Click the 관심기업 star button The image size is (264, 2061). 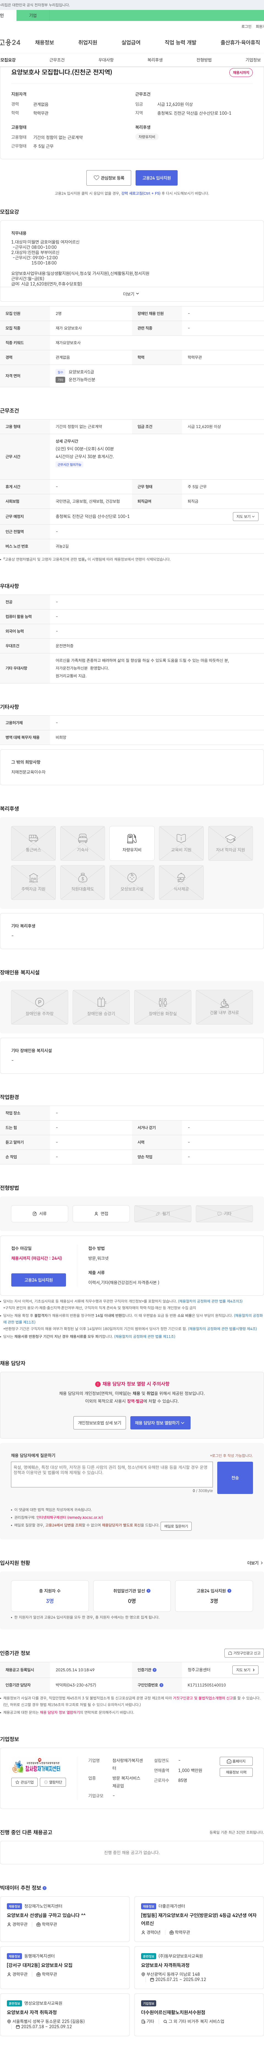[x=25, y=1782]
